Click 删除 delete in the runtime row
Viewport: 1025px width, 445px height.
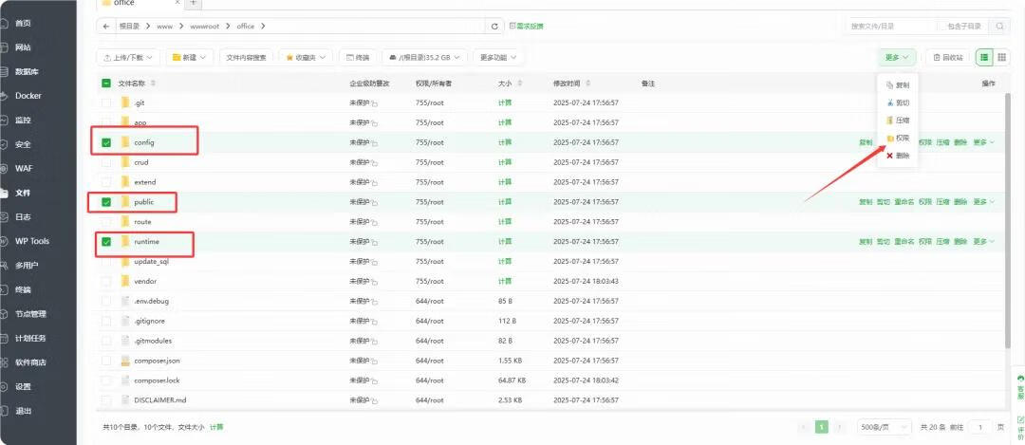click(x=960, y=242)
